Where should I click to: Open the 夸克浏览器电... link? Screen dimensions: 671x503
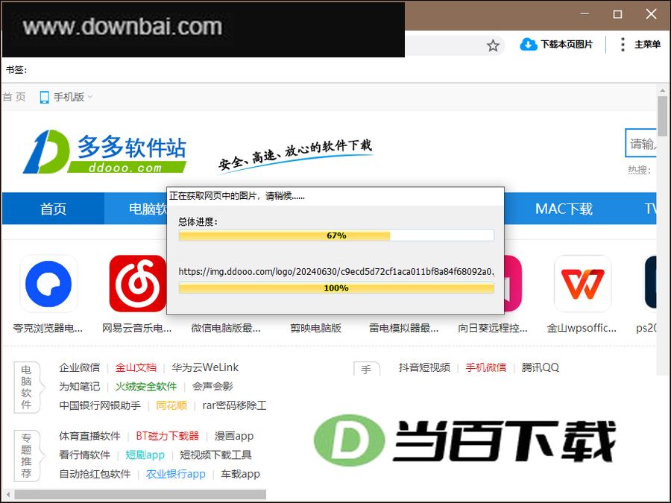coord(48,328)
